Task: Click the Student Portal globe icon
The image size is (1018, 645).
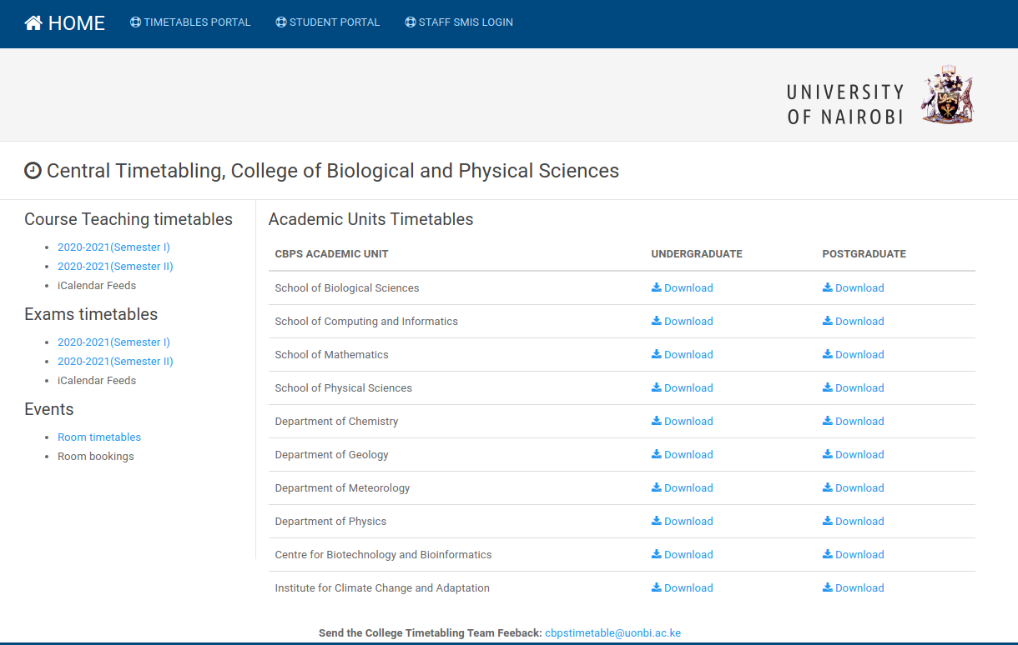Action: (281, 22)
